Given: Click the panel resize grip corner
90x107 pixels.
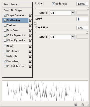Looking at the screenshot, I should pyautogui.click(x=88, y=105).
